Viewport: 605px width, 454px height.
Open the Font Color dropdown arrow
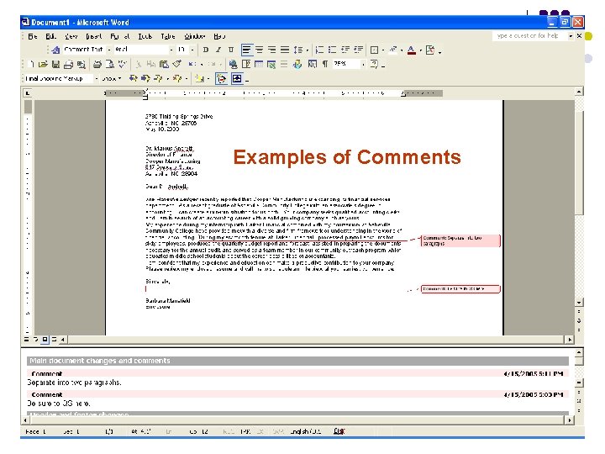421,50
